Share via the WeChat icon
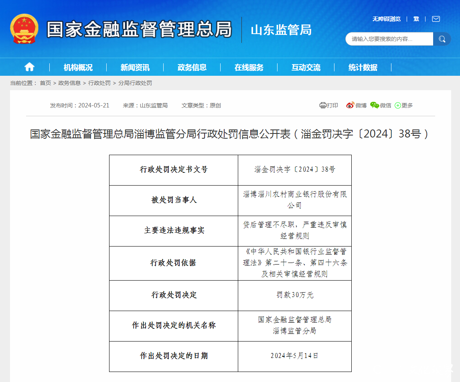 click(x=375, y=105)
